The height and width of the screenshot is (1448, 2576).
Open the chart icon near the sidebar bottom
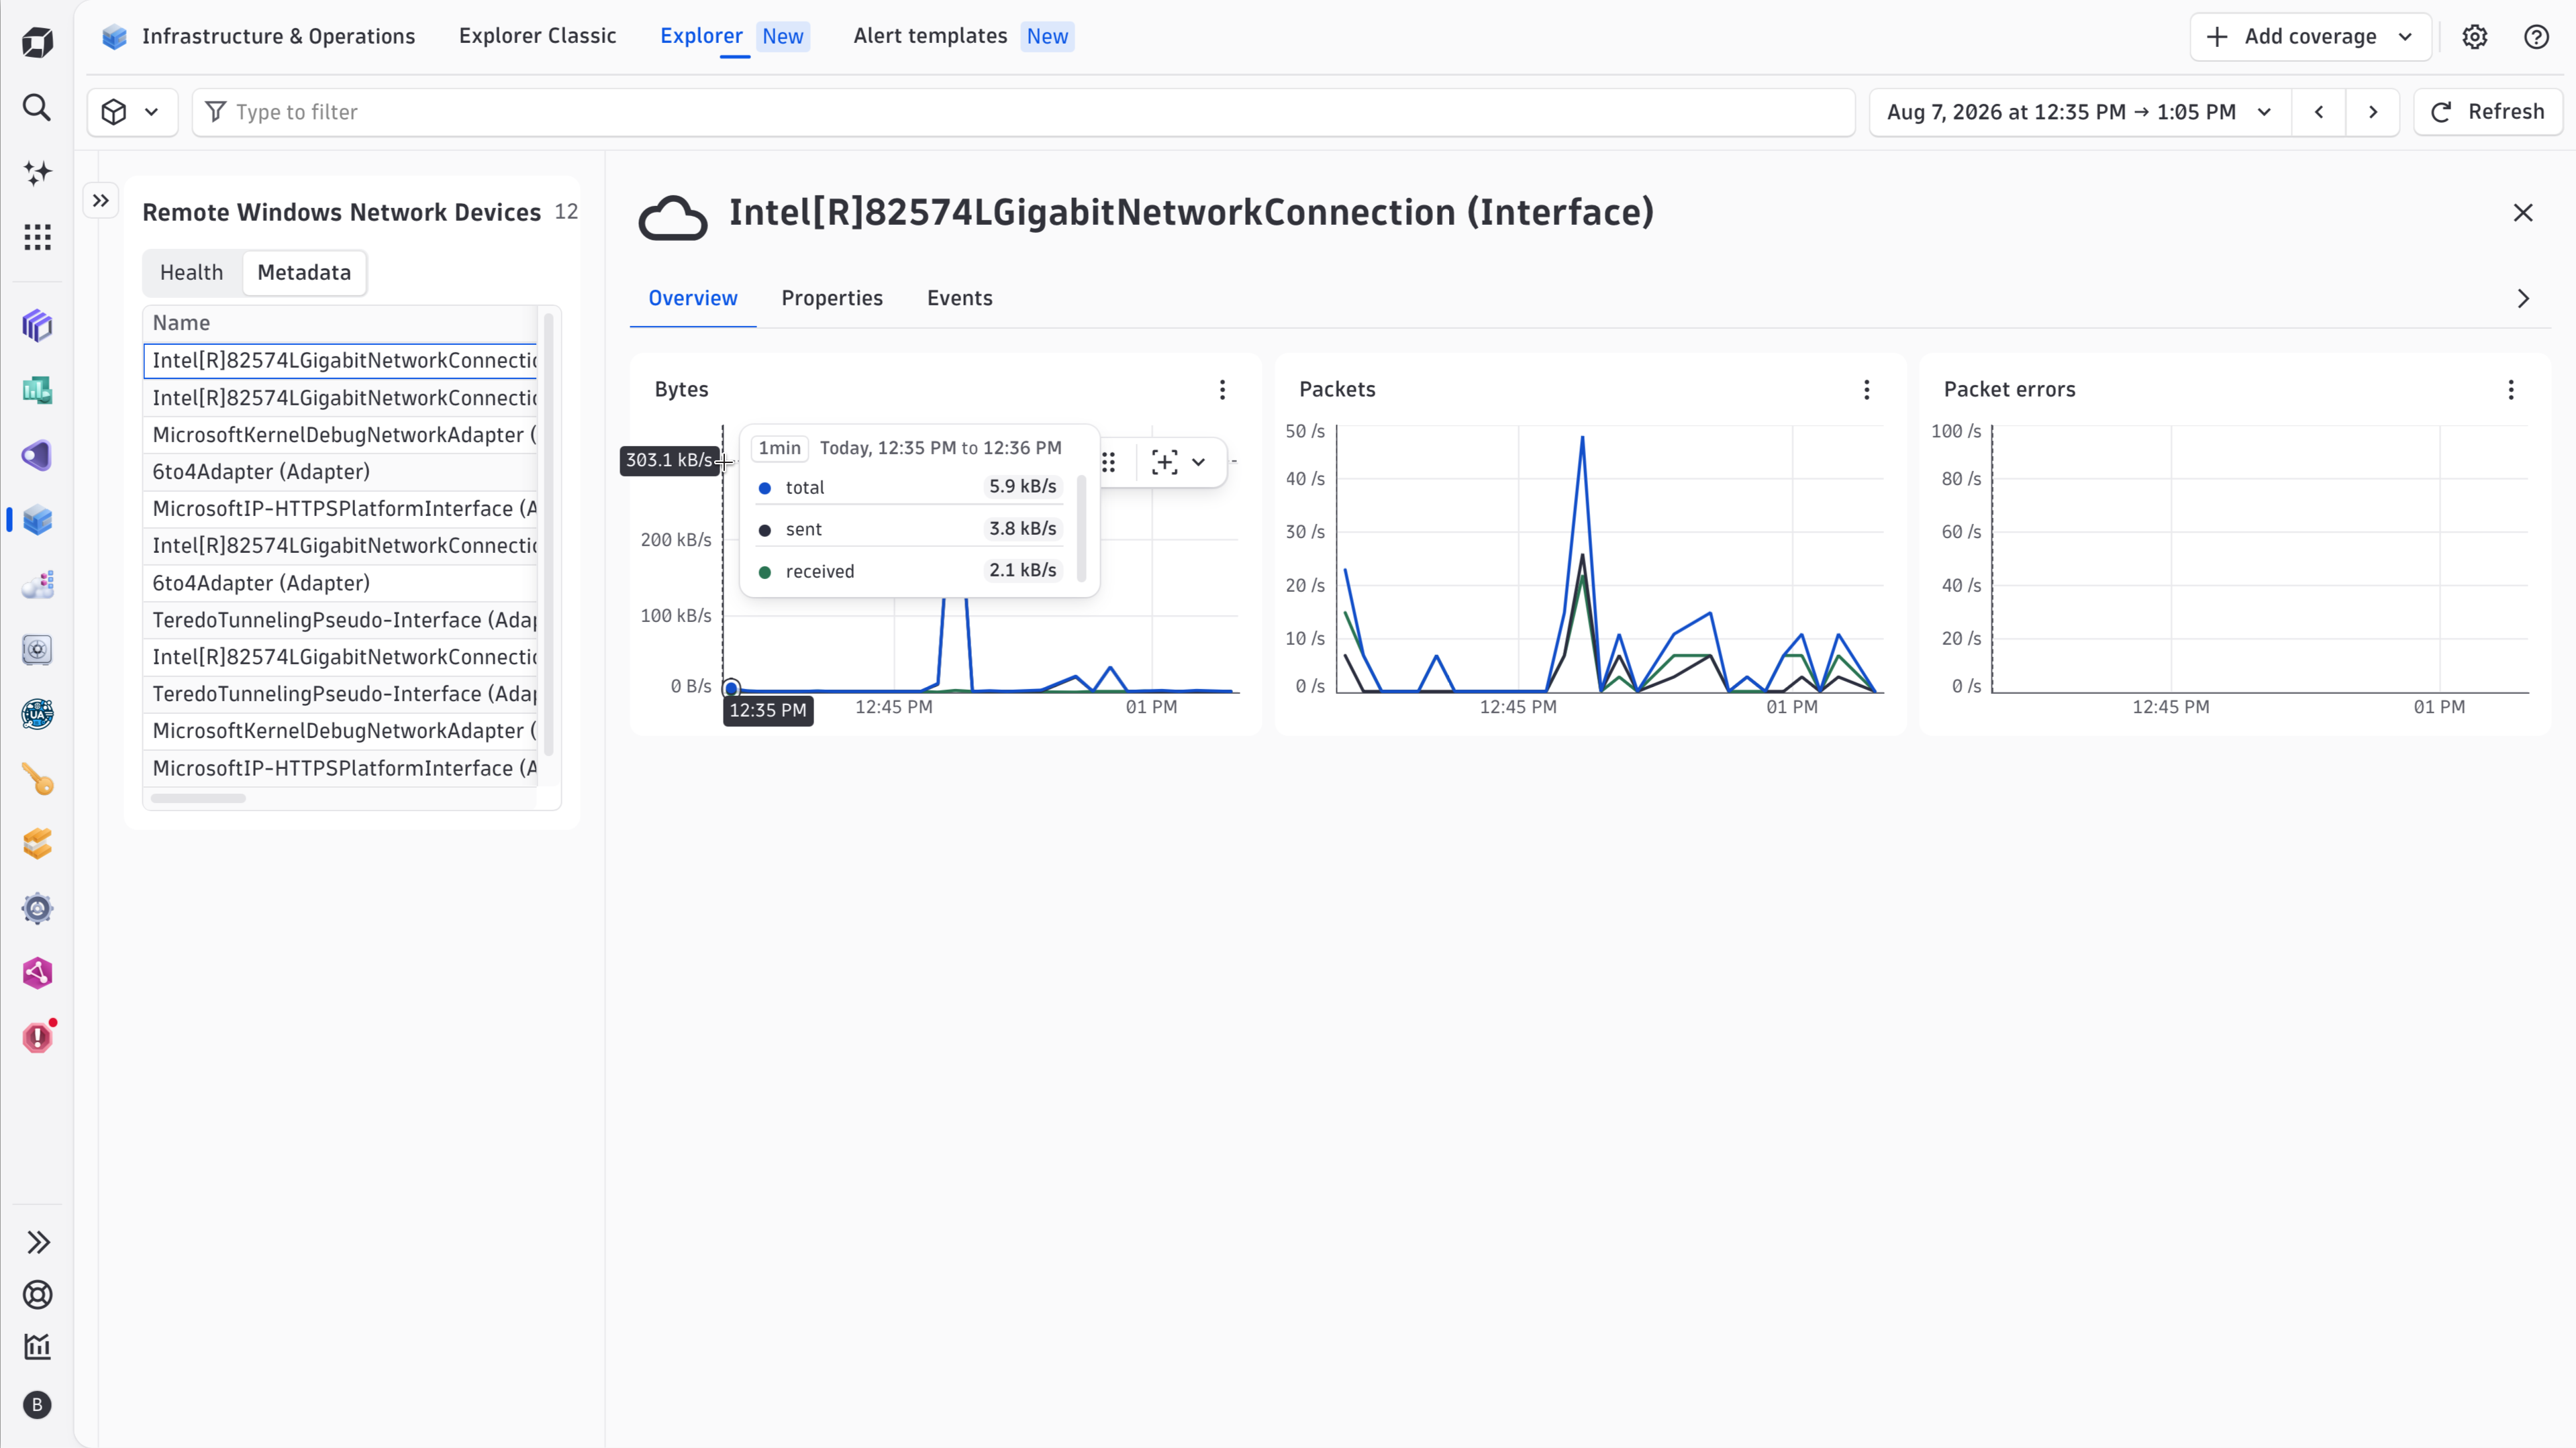coord(38,1347)
